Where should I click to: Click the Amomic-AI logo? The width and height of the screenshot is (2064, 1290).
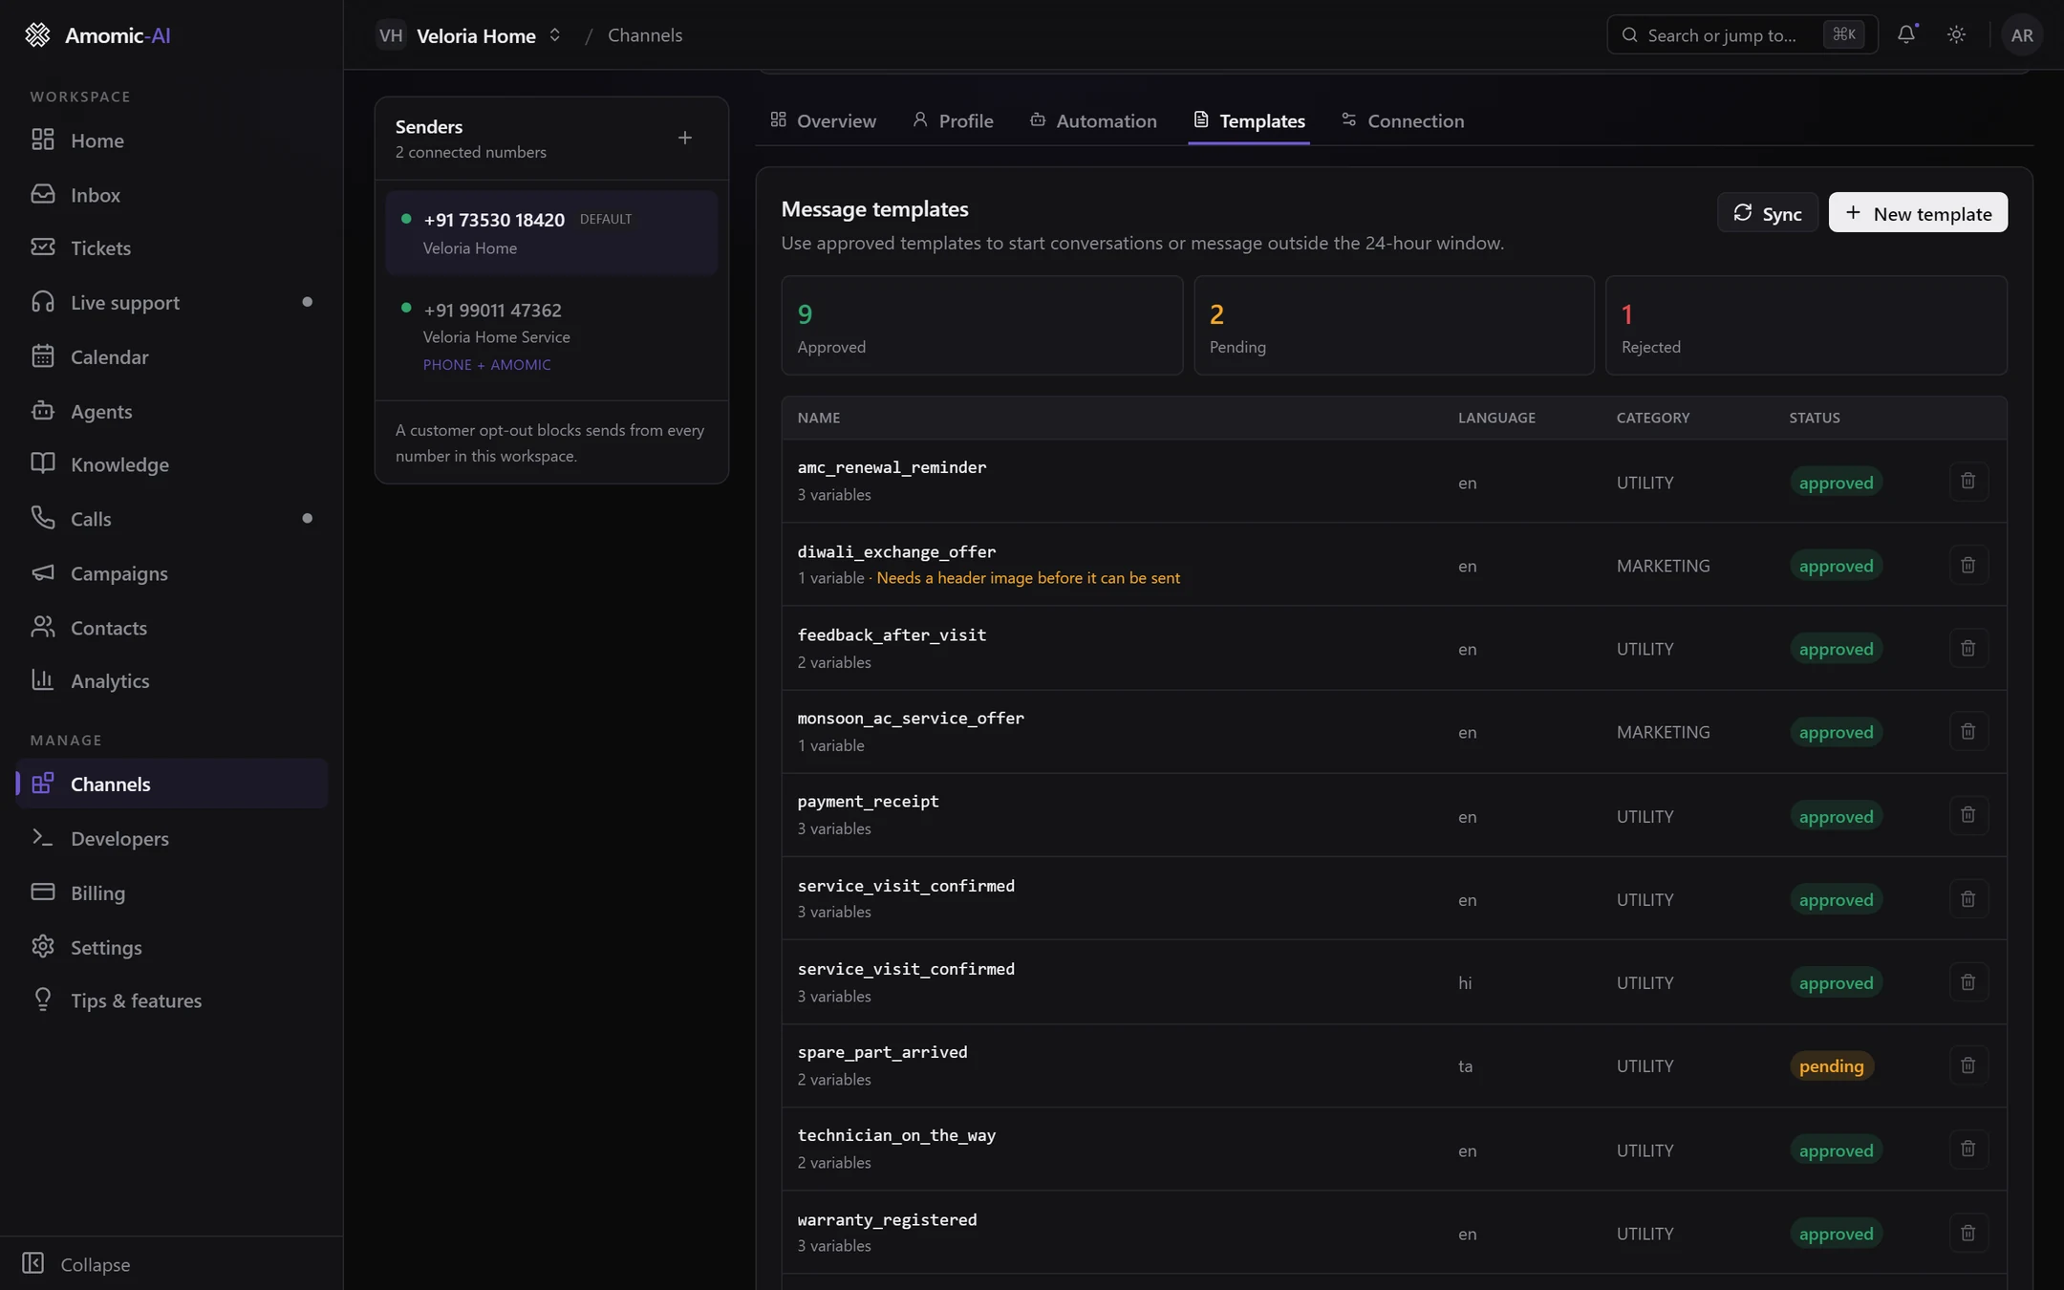pyautogui.click(x=97, y=35)
